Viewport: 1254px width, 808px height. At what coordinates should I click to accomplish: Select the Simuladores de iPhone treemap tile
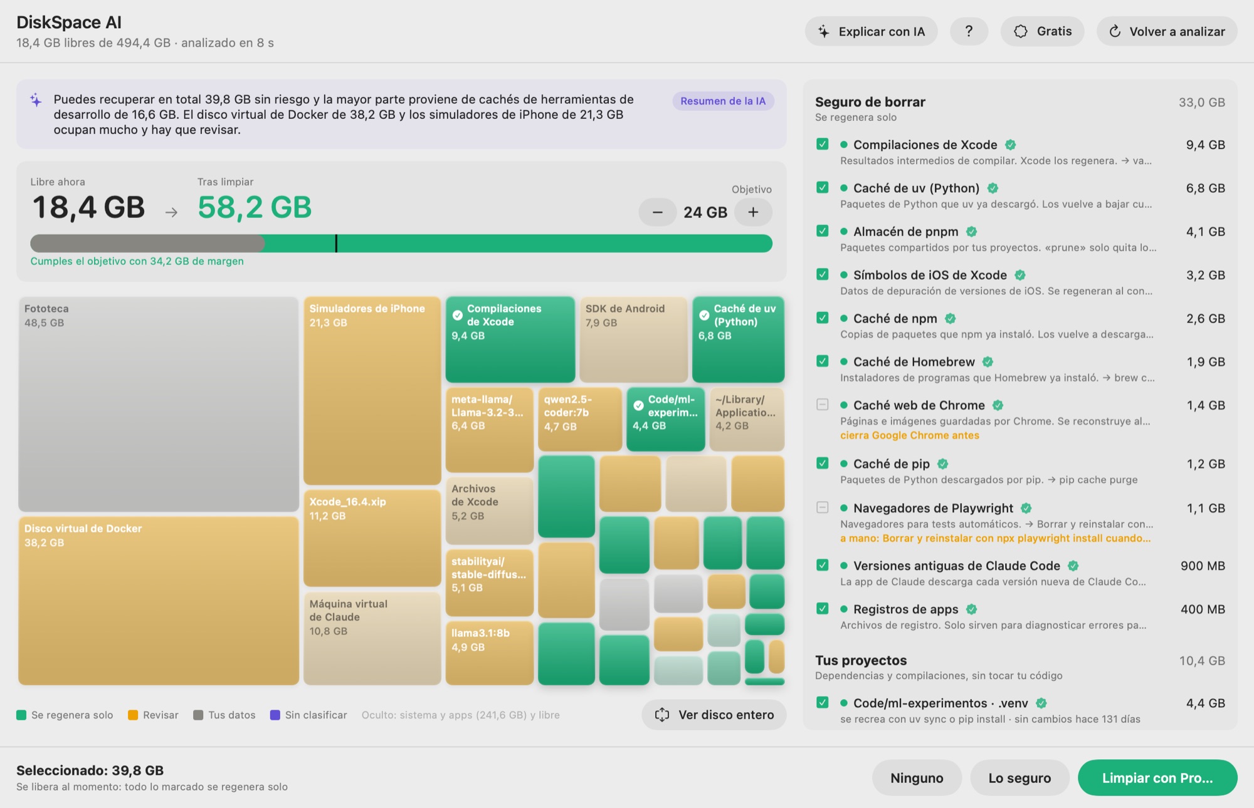(372, 391)
